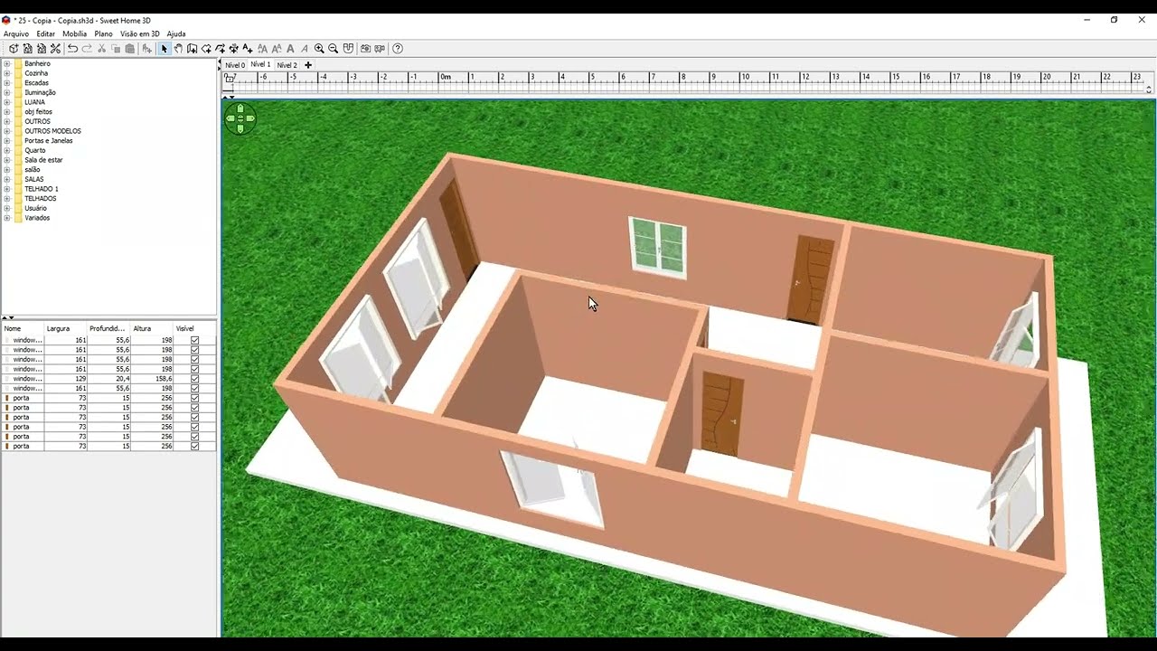Expand the Variados folder
The height and width of the screenshot is (651, 1157).
coord(7,218)
